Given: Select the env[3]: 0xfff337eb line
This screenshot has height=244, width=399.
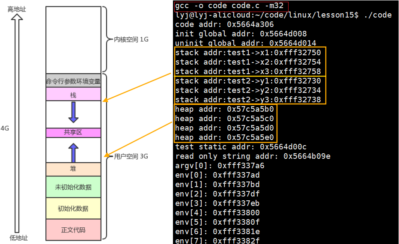Looking at the screenshot, I should point(217,203).
